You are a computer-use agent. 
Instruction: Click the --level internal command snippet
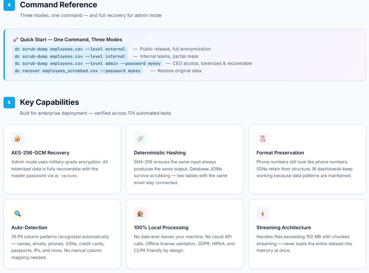pyautogui.click(x=70, y=56)
